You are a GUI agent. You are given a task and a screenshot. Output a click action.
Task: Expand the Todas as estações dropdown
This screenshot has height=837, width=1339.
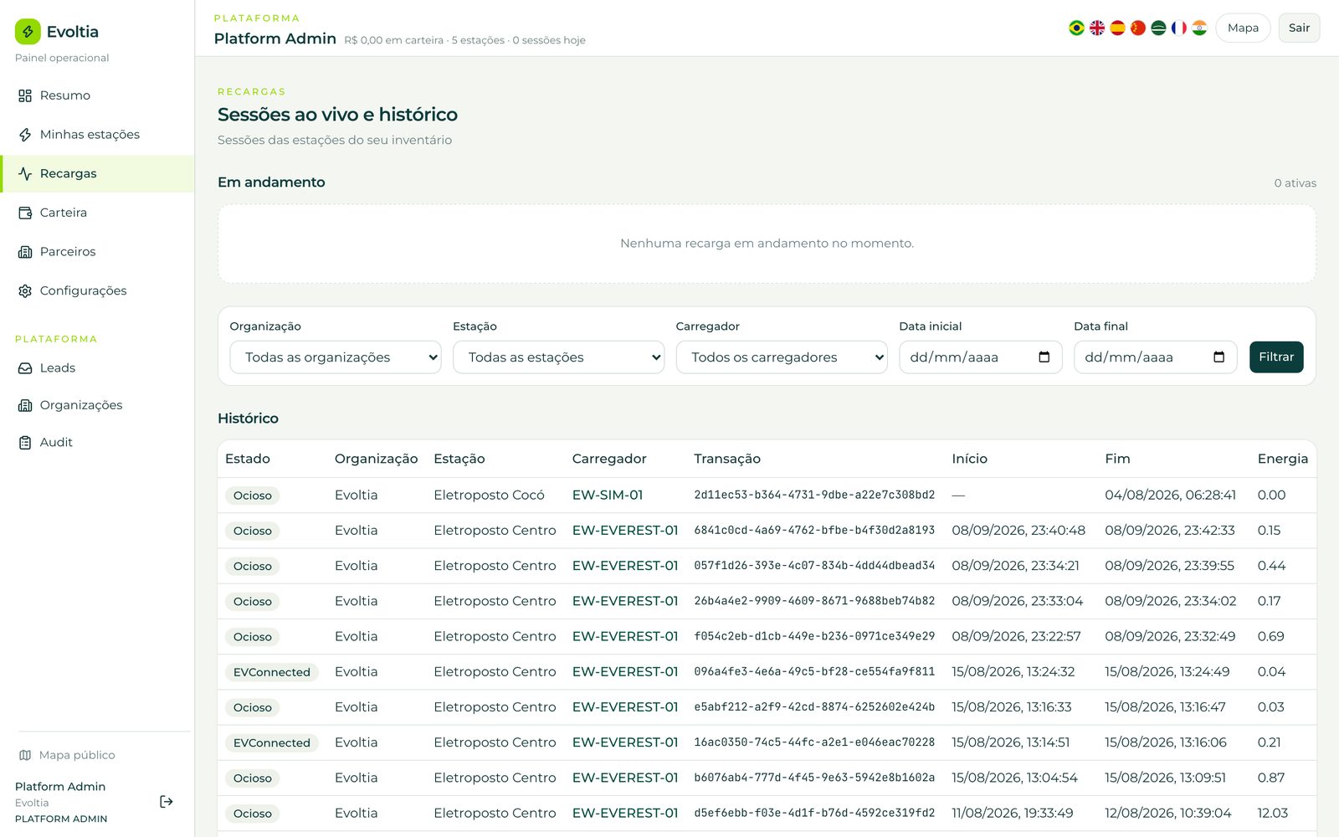click(x=558, y=357)
